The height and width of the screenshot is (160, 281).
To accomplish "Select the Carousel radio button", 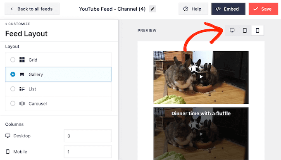I will coord(13,103).
